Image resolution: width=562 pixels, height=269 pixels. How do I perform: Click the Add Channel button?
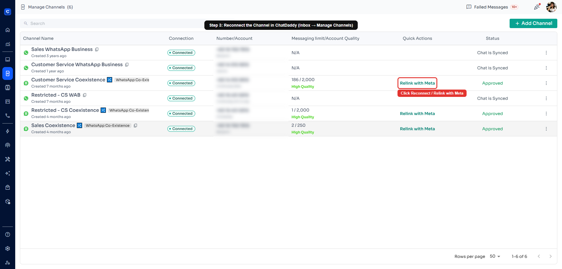point(533,23)
